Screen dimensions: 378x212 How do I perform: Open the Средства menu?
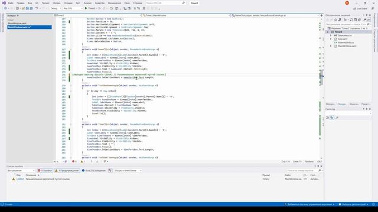(100, 3)
